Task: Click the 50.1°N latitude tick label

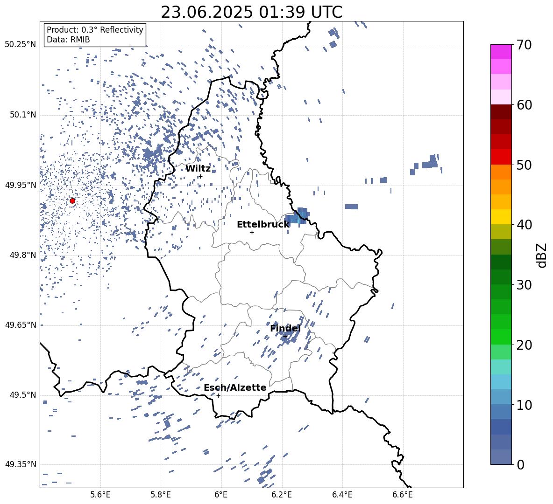Action: coord(23,115)
